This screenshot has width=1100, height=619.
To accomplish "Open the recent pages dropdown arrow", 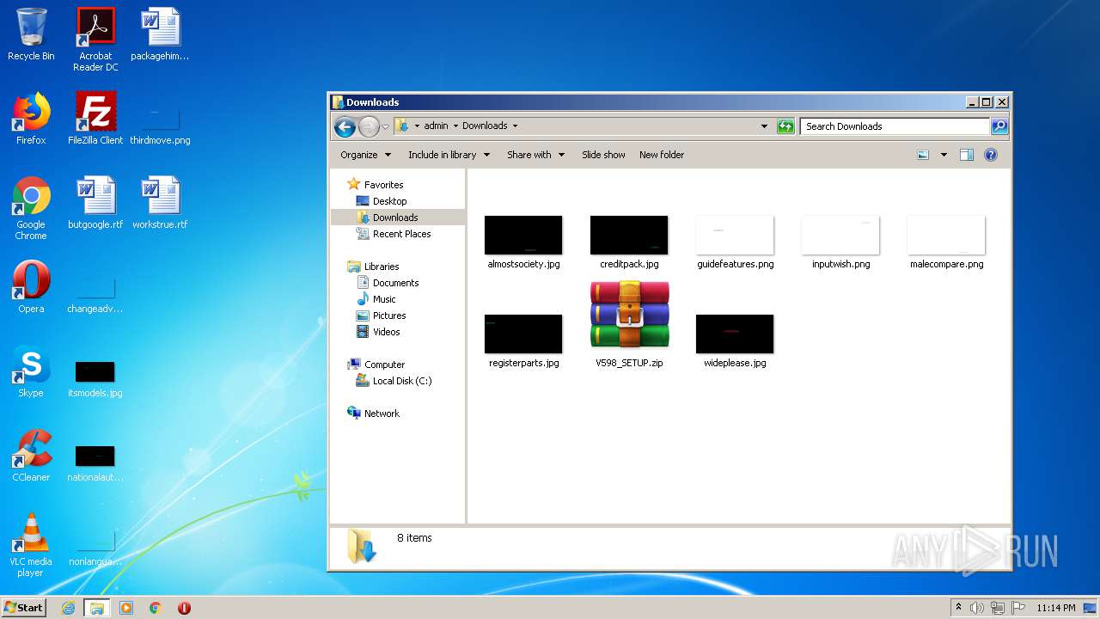I will coord(386,126).
